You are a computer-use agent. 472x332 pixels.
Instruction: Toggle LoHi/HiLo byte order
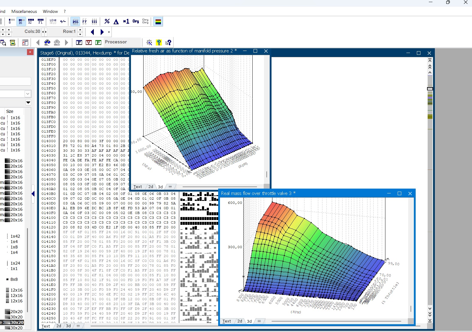(x=53, y=22)
